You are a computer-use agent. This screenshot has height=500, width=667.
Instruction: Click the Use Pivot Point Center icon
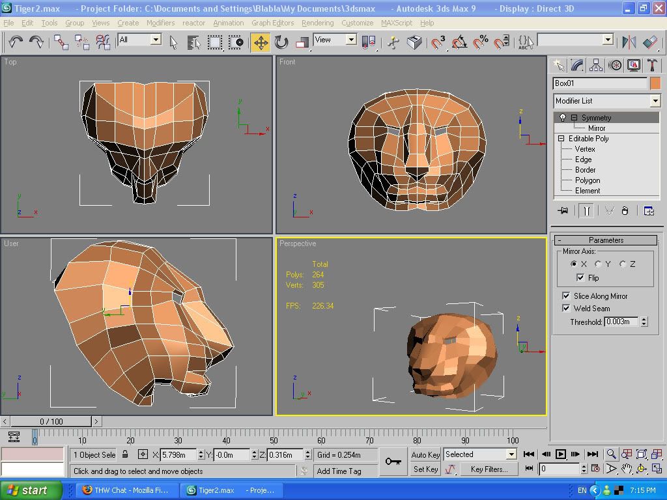pos(369,42)
